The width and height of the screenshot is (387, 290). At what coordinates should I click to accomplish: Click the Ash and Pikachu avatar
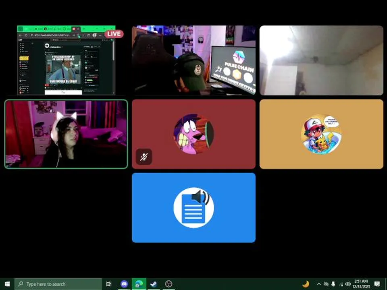click(321, 134)
